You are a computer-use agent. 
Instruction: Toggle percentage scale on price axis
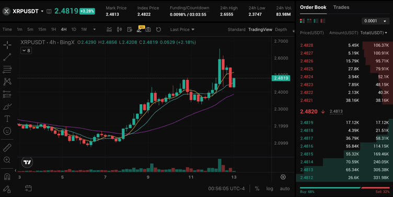point(257,189)
